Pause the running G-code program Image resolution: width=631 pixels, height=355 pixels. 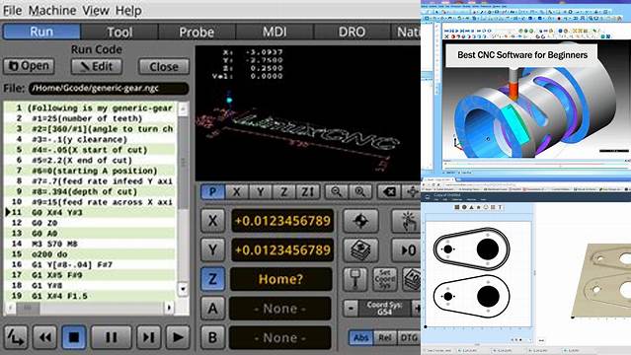tap(111, 337)
